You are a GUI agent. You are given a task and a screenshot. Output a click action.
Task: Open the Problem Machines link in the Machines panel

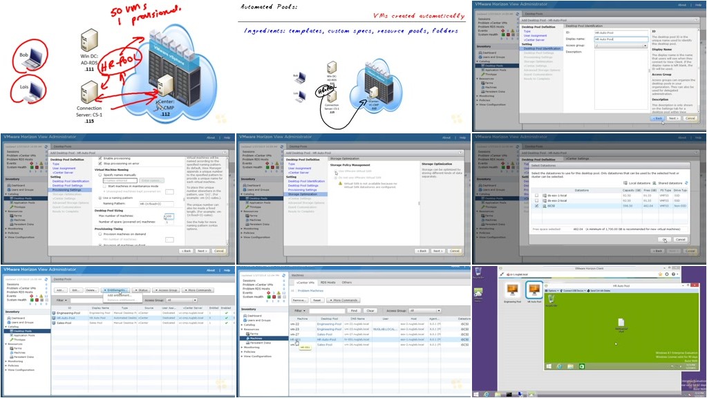pos(311,291)
